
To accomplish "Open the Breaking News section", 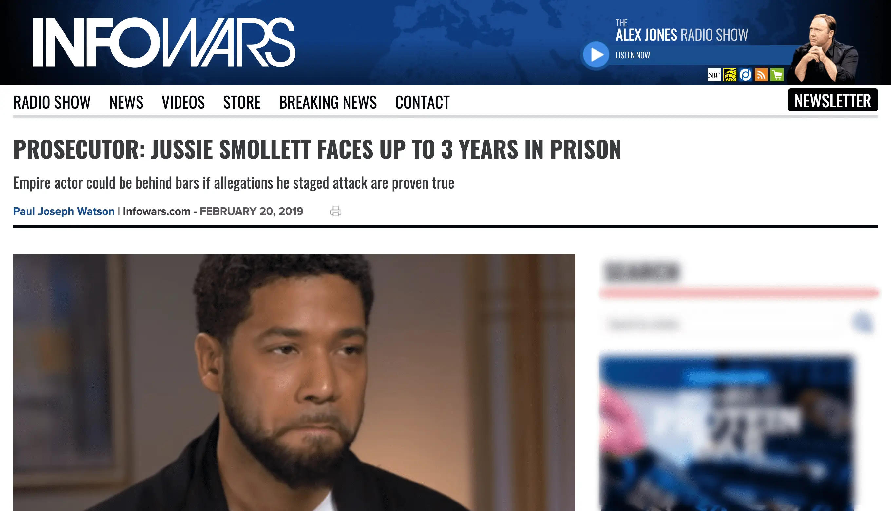I will coord(328,102).
